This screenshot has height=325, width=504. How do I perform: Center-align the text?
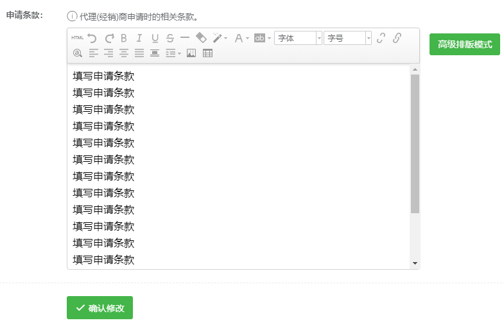(124, 53)
